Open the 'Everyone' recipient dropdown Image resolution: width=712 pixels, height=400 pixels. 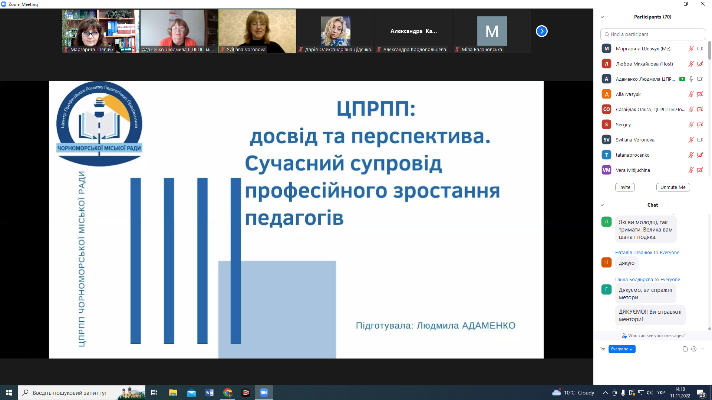click(x=622, y=349)
